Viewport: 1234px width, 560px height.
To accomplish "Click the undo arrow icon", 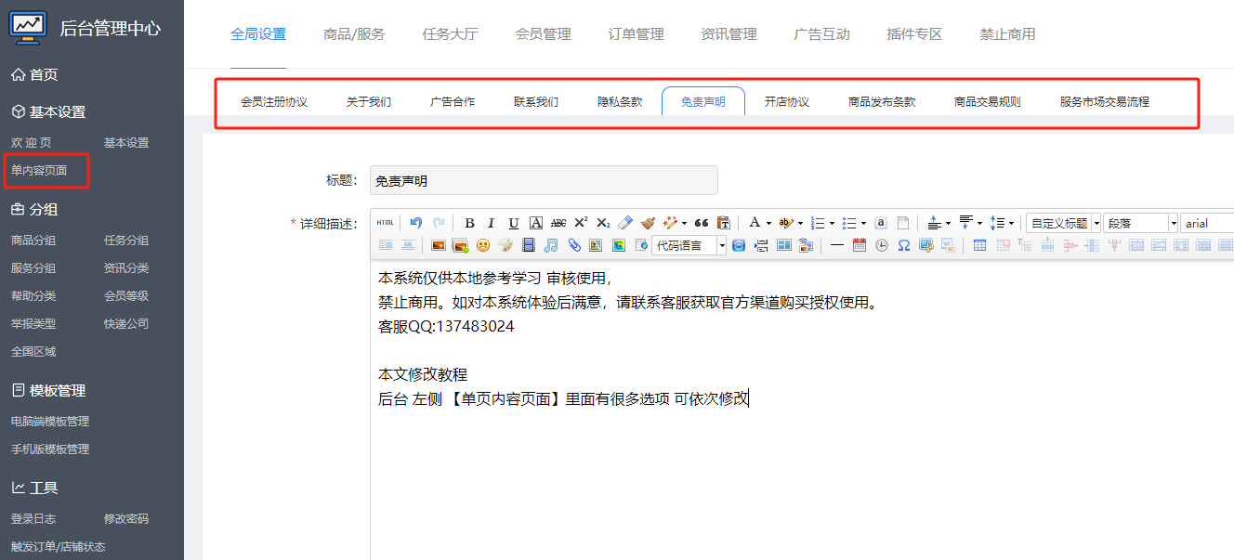I will [415, 223].
